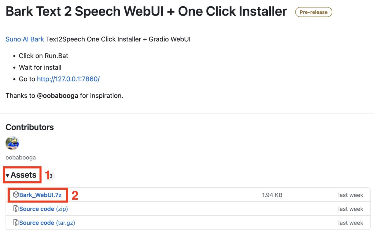Collapse the Assets disclosure triangle
This screenshot has height=236, width=374.
(7, 176)
